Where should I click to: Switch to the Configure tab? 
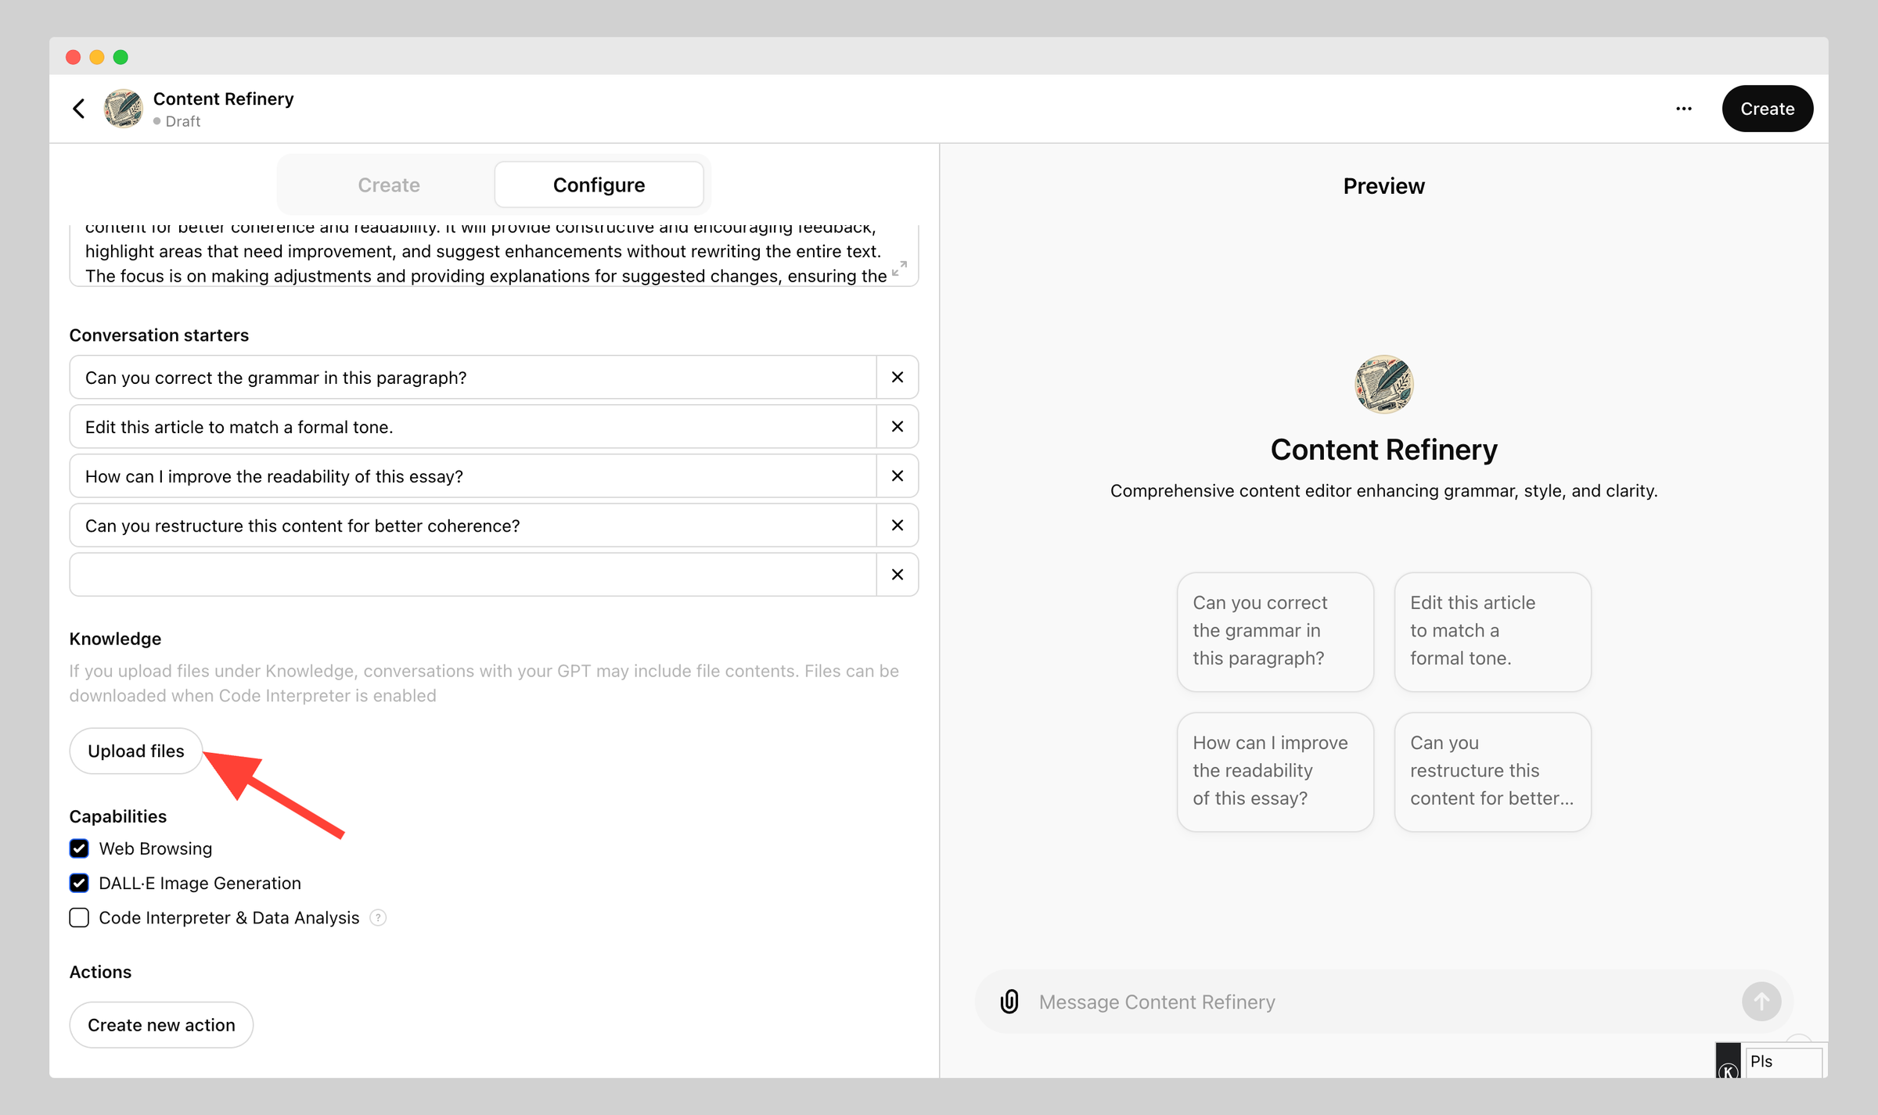click(x=598, y=185)
